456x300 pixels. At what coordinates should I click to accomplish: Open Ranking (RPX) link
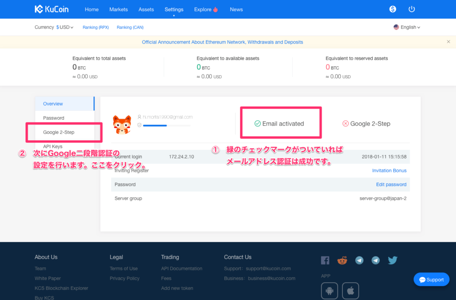[x=96, y=27]
